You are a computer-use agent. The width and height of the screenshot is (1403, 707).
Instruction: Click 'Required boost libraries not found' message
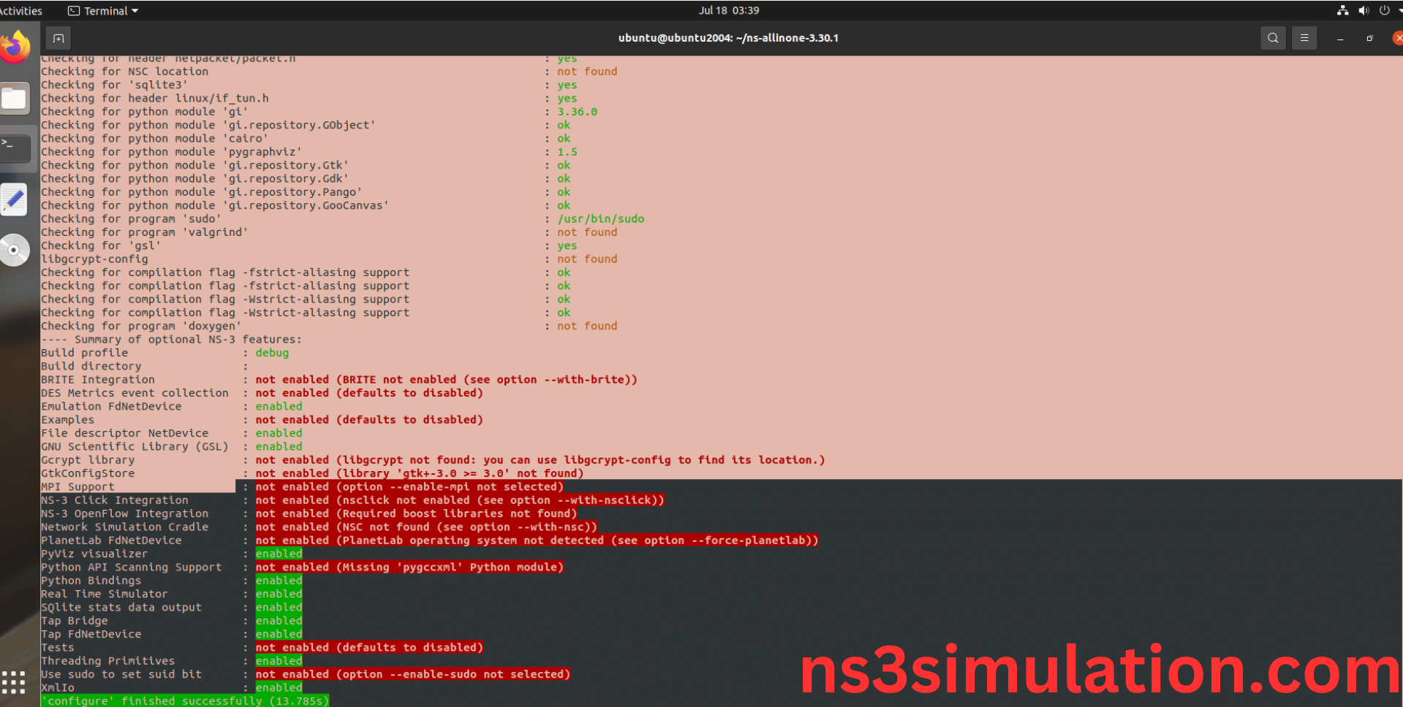click(x=457, y=513)
